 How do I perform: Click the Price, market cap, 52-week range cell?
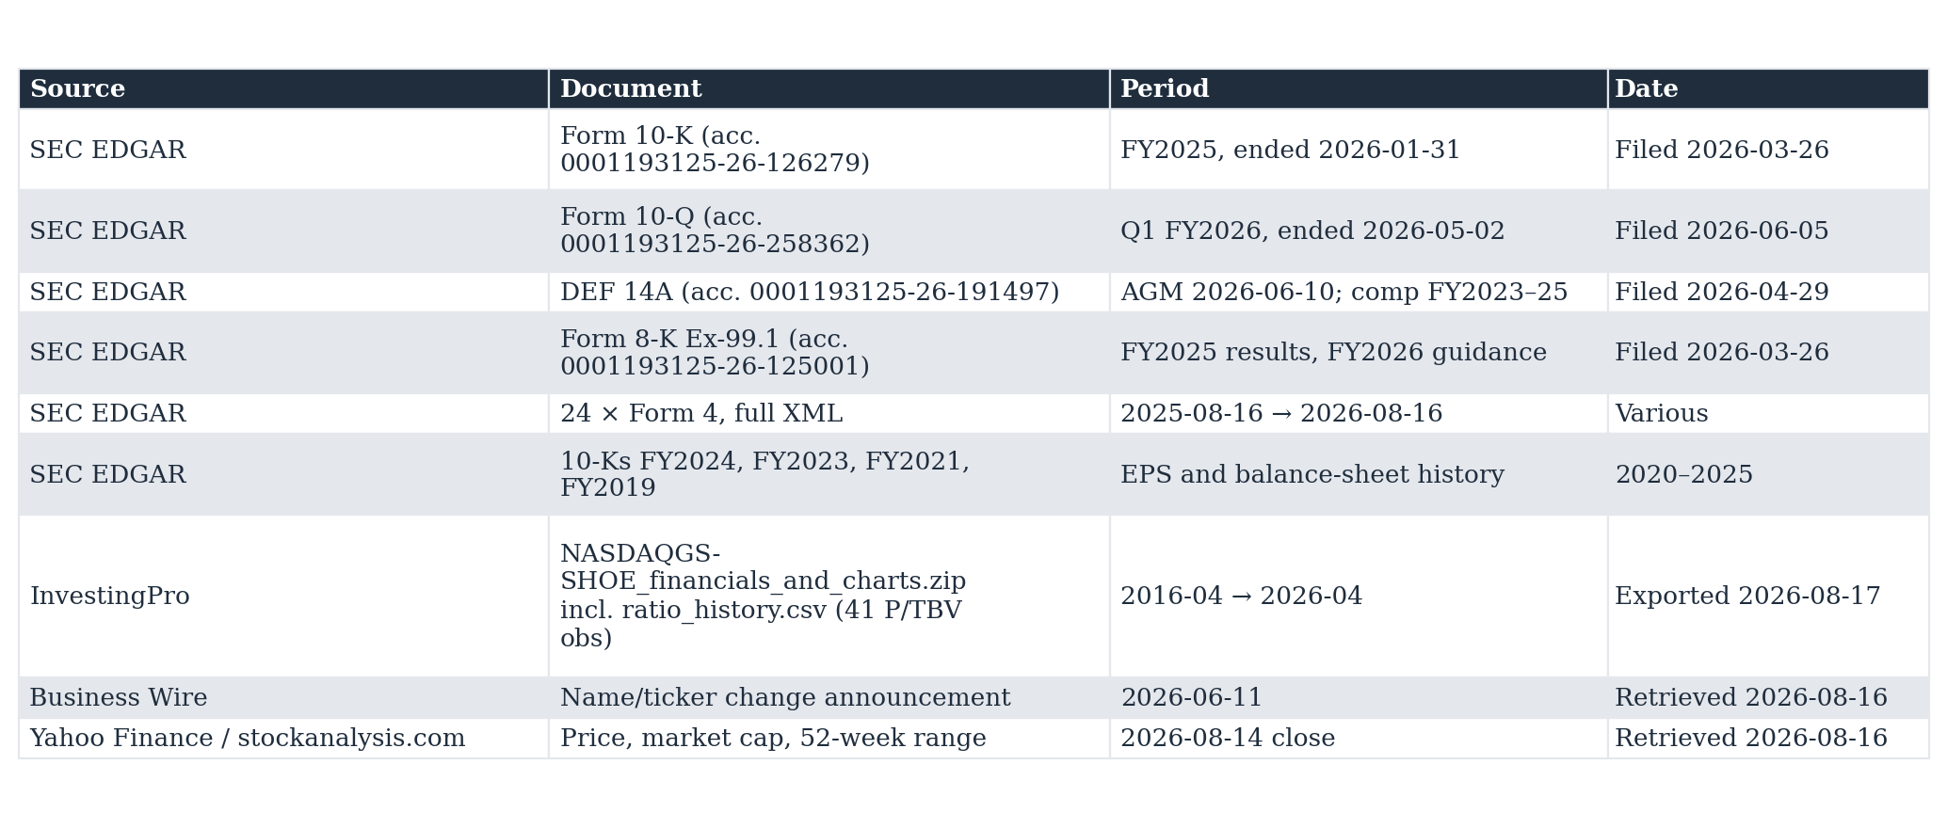[x=829, y=739]
